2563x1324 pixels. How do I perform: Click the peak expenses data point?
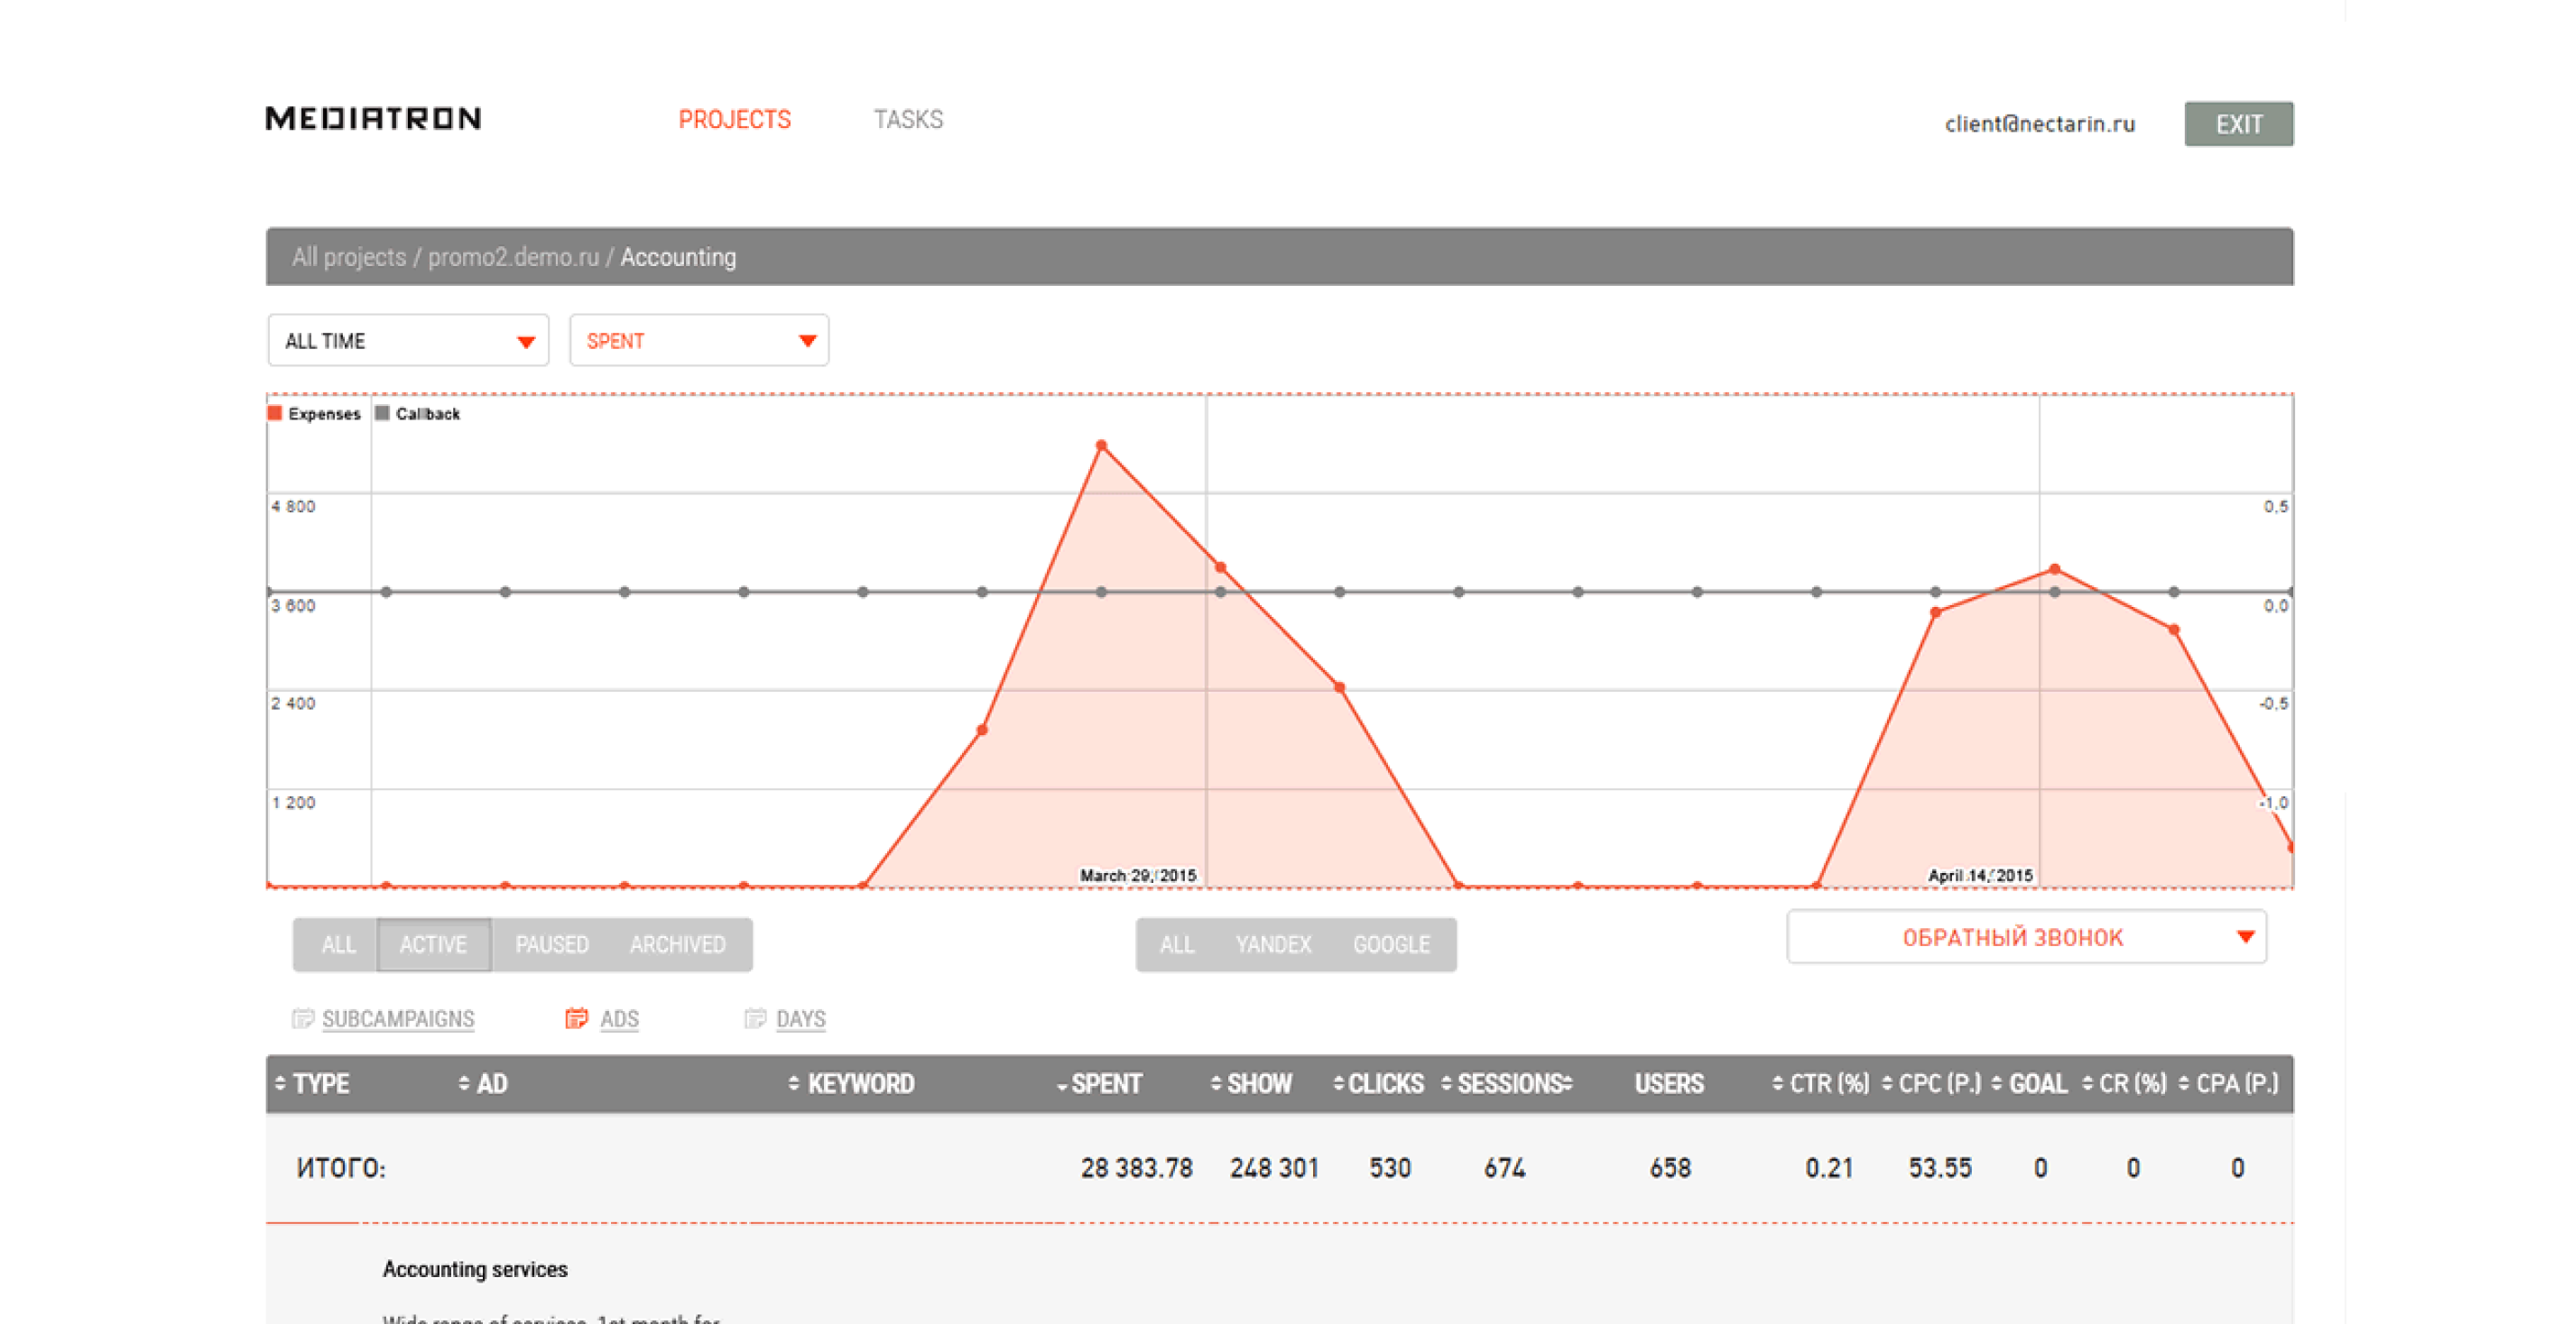(1100, 446)
